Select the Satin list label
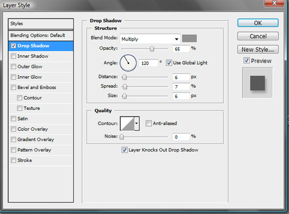 click(23, 119)
